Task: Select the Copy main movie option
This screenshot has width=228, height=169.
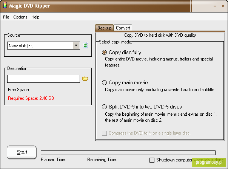Action: click(x=104, y=82)
